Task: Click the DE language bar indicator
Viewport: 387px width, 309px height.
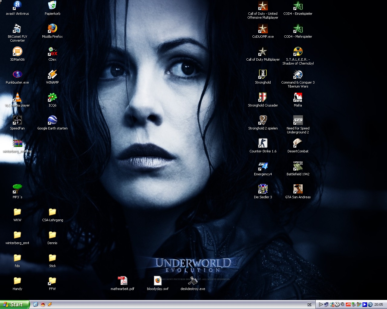Action: pyautogui.click(x=309, y=304)
